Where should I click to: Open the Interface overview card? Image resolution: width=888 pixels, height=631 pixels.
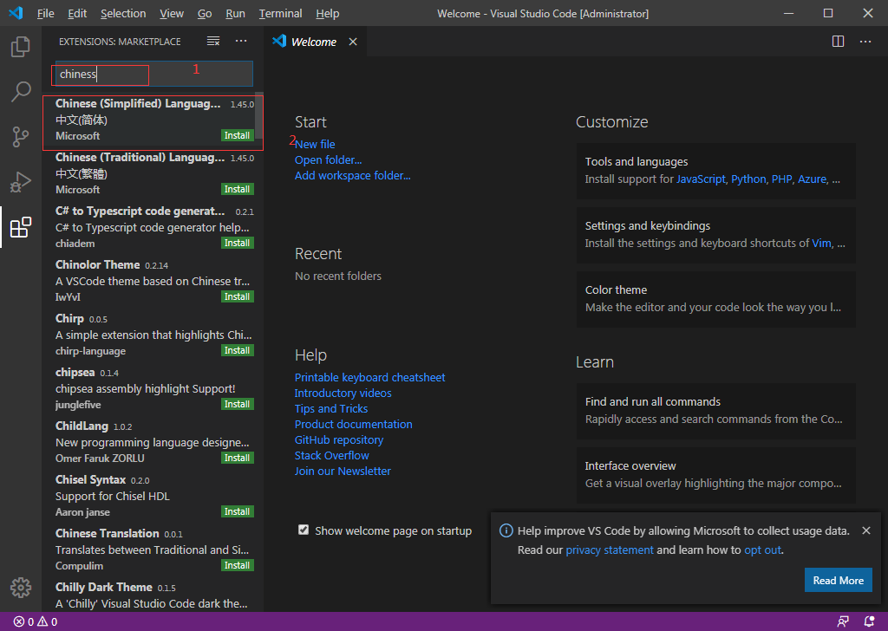click(715, 475)
